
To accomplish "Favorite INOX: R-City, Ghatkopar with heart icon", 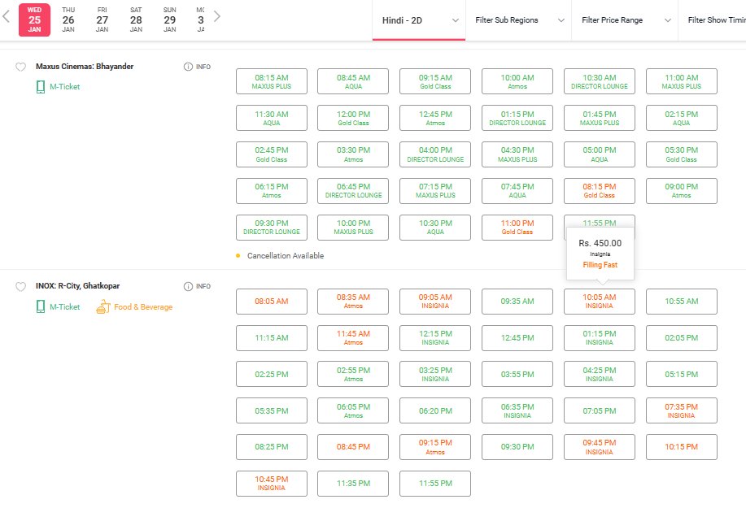I will click(20, 287).
